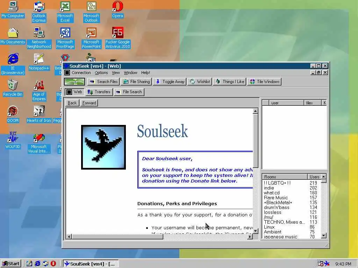Select Microsoft Excel desktop icon

click(x=65, y=12)
